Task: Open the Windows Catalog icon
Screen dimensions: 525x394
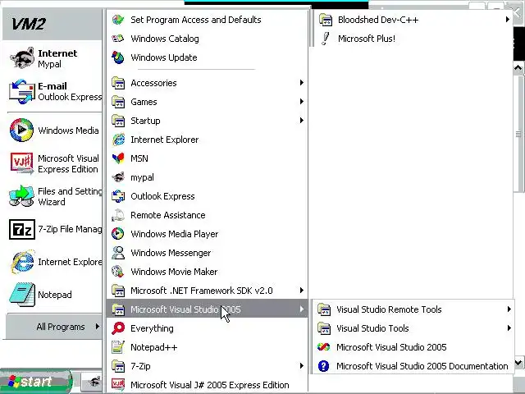Action: click(x=118, y=39)
